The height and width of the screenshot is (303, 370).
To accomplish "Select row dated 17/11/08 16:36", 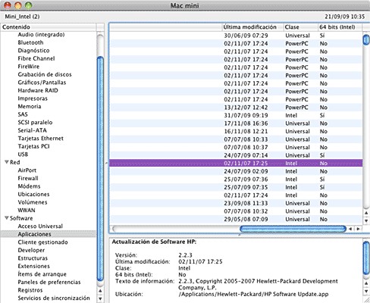I will point(236,123).
